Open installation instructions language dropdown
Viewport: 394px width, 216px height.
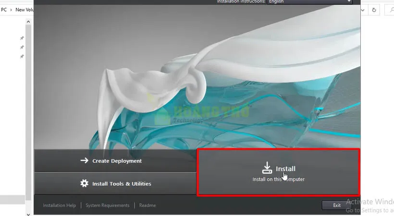point(309,2)
